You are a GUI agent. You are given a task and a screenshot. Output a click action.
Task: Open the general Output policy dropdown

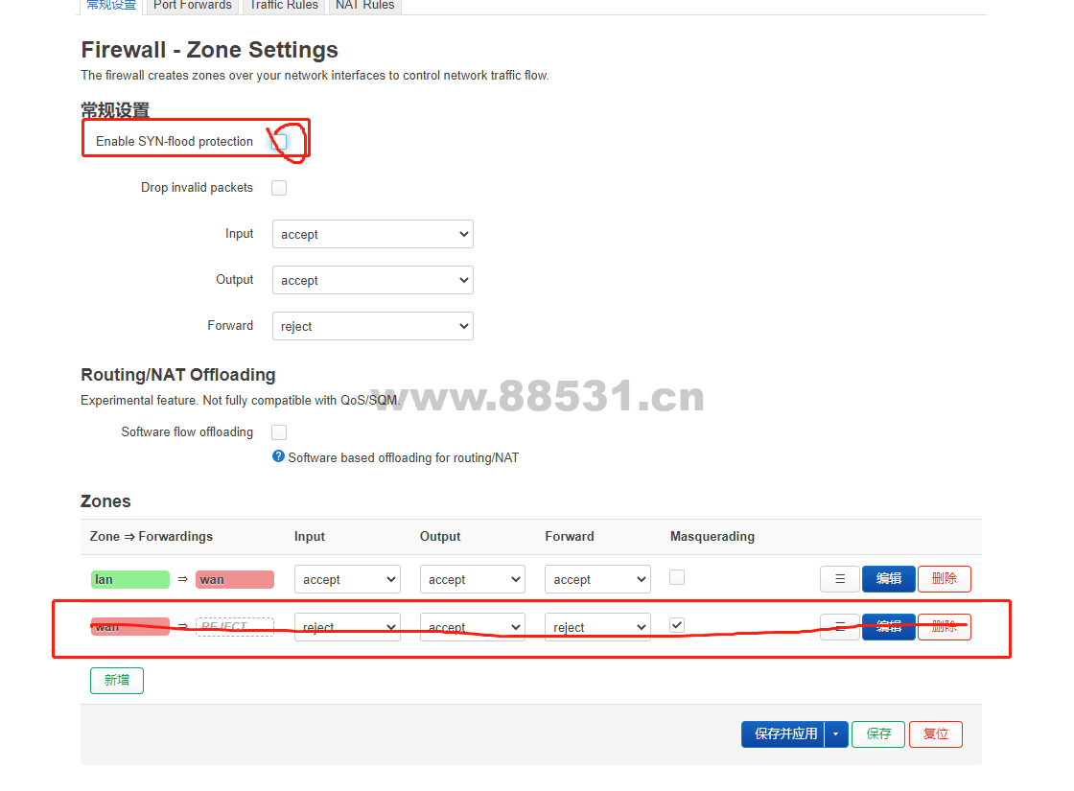373,280
